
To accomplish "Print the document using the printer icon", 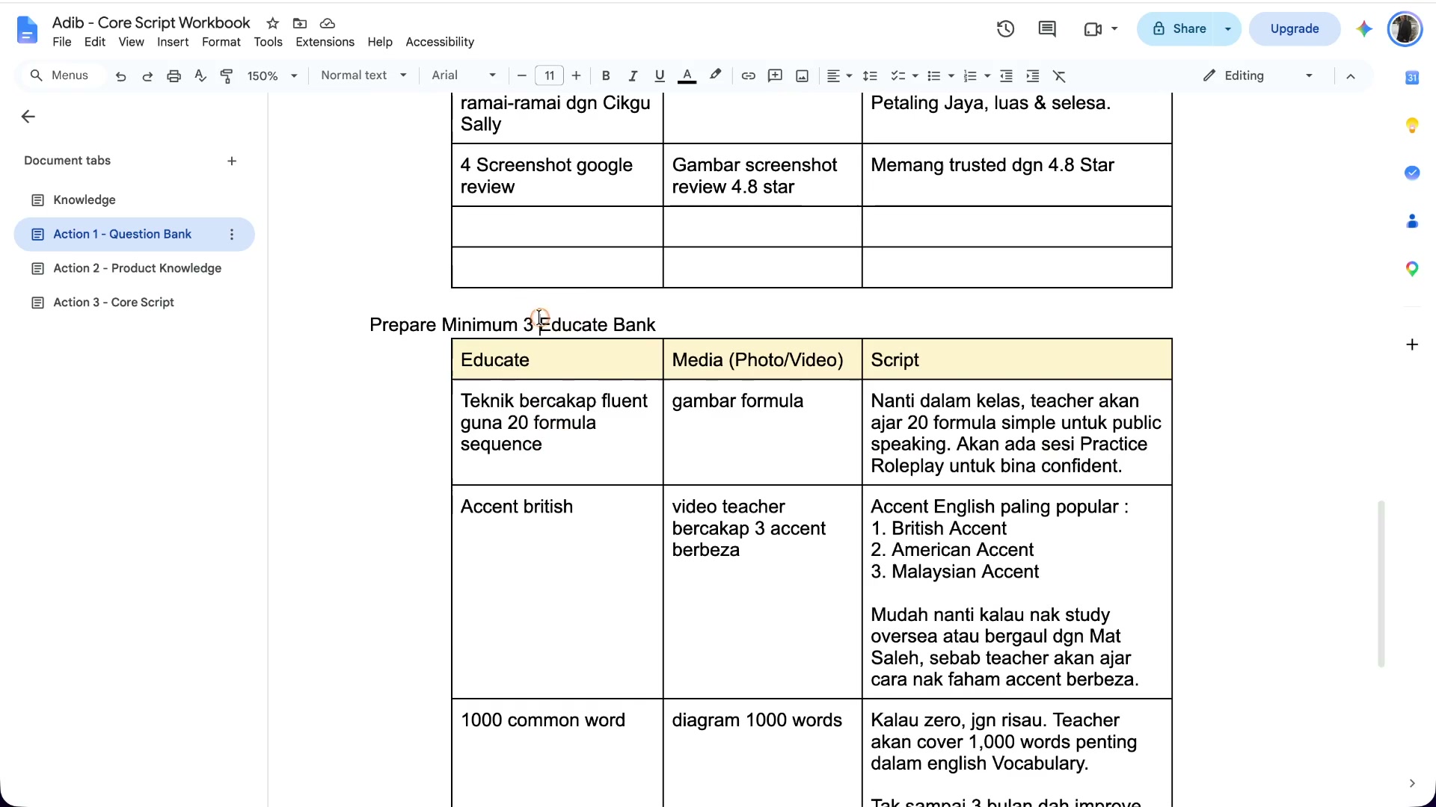I will pos(174,76).
